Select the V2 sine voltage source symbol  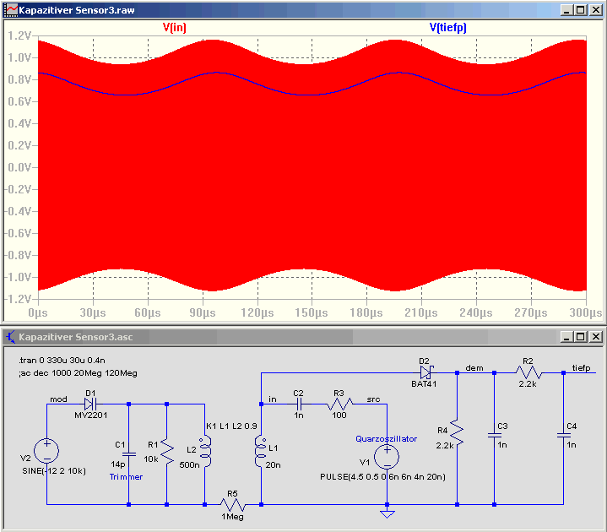click(x=46, y=451)
